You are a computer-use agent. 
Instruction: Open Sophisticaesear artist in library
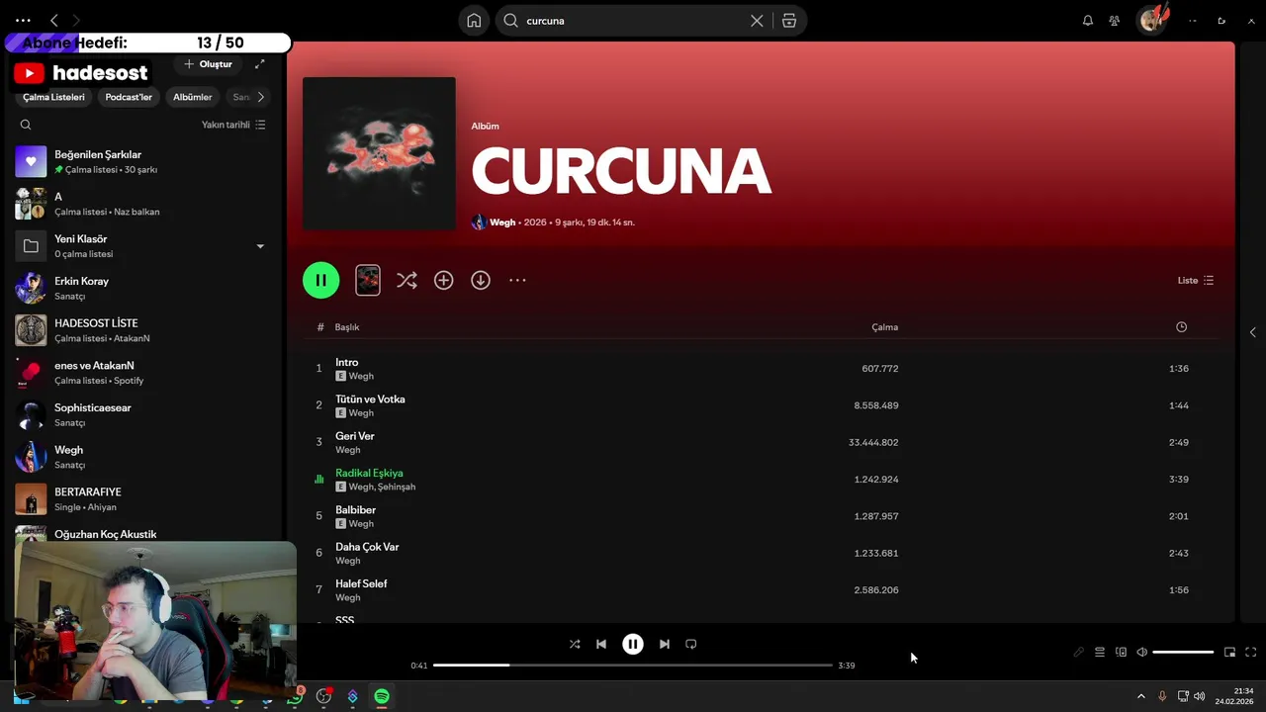141,414
